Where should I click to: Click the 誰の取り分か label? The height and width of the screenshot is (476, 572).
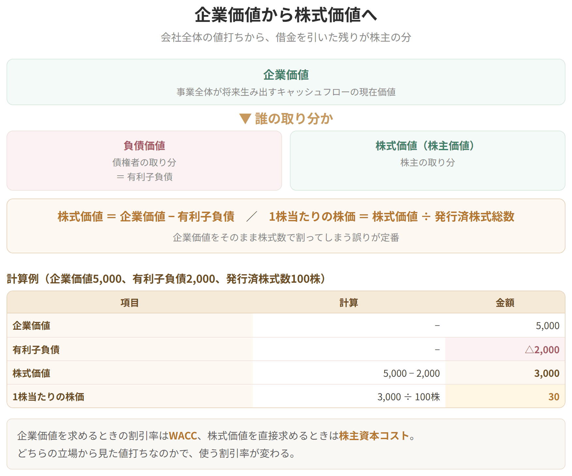294,119
